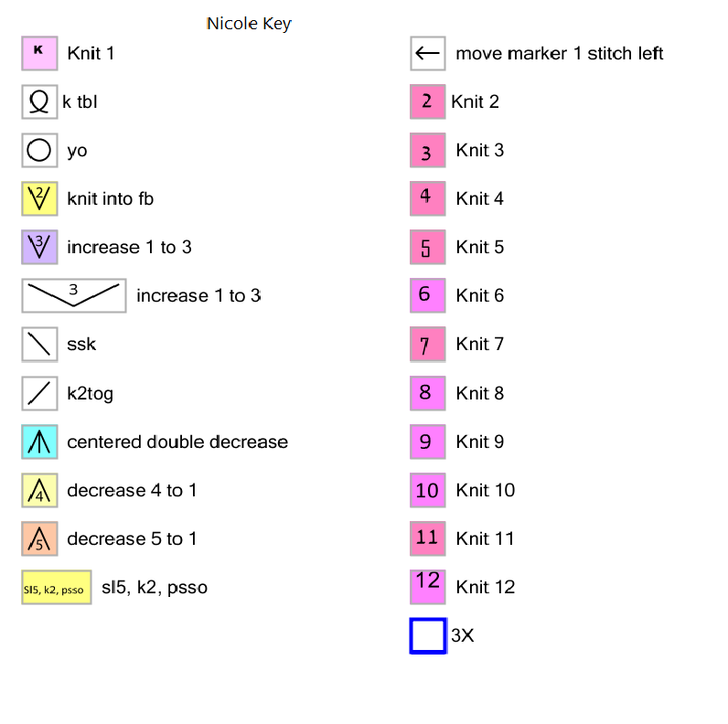Select the wide increase 1 to 3 symbol

[73, 295]
